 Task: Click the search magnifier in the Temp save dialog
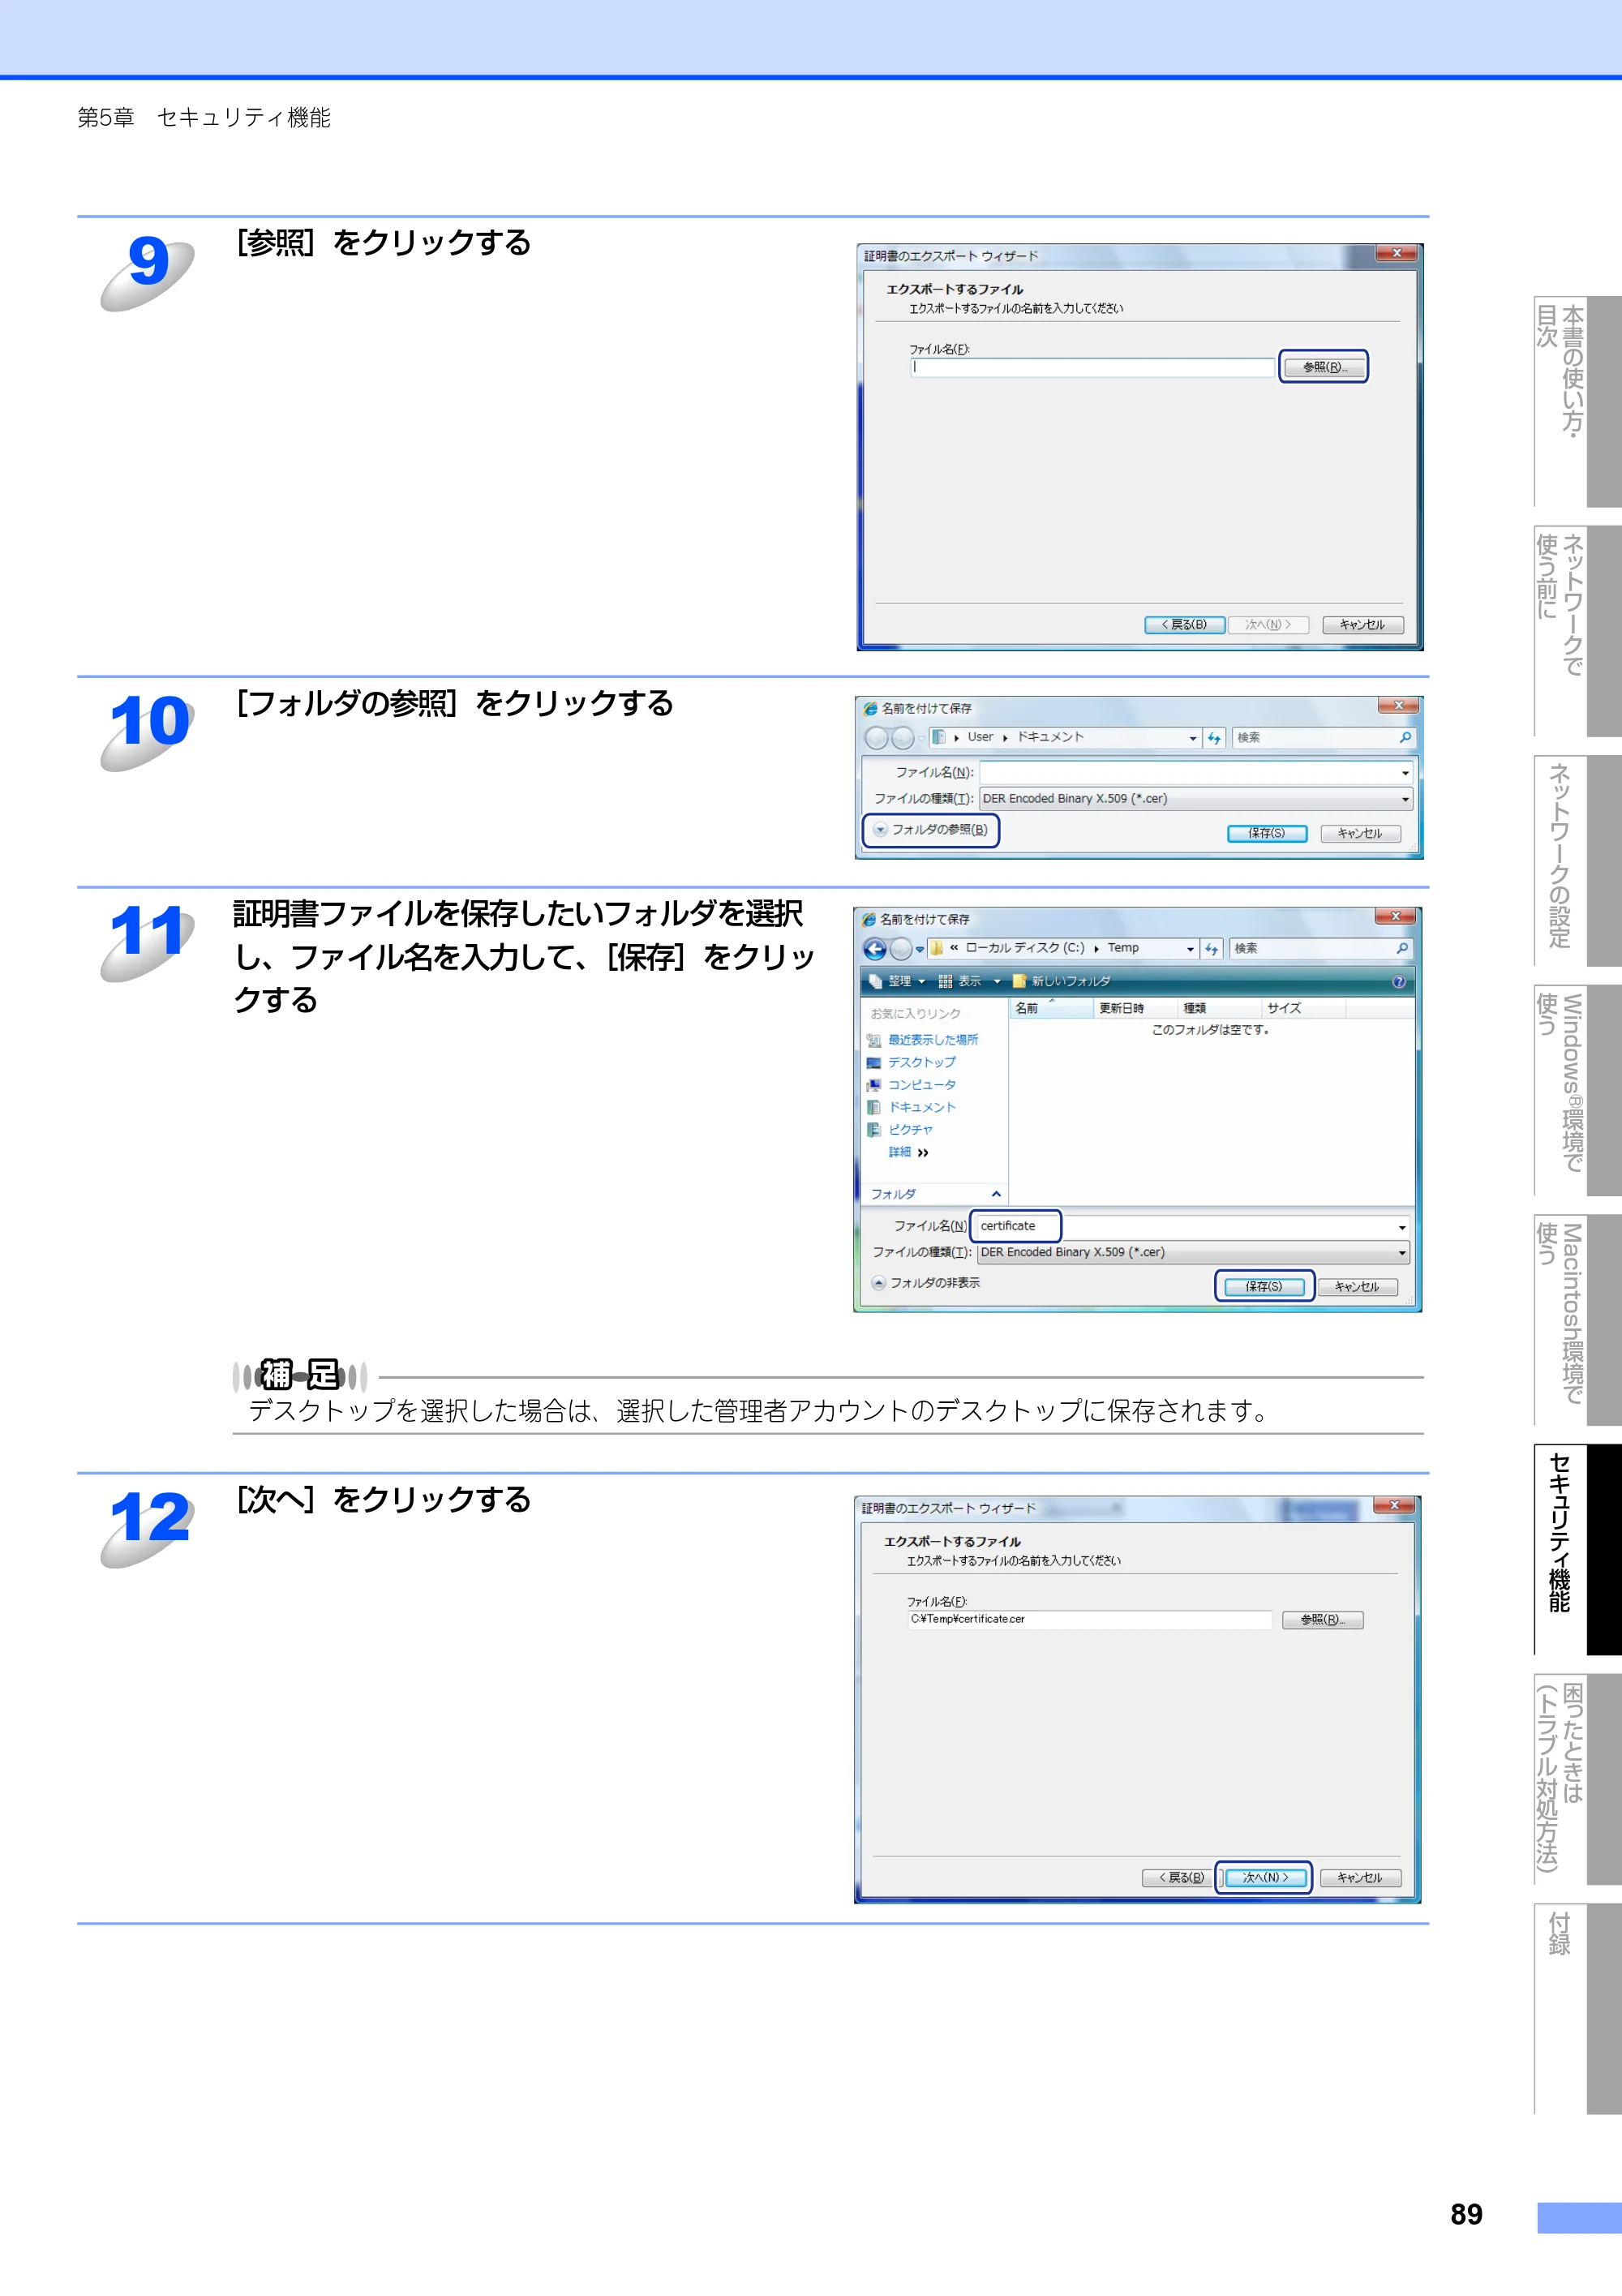point(1402,948)
